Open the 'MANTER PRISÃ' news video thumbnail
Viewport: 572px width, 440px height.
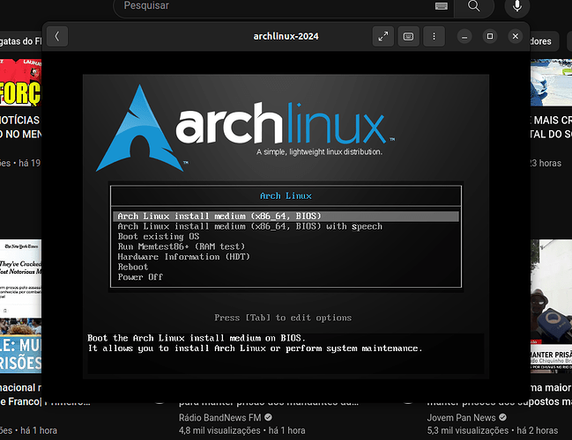[551, 306]
